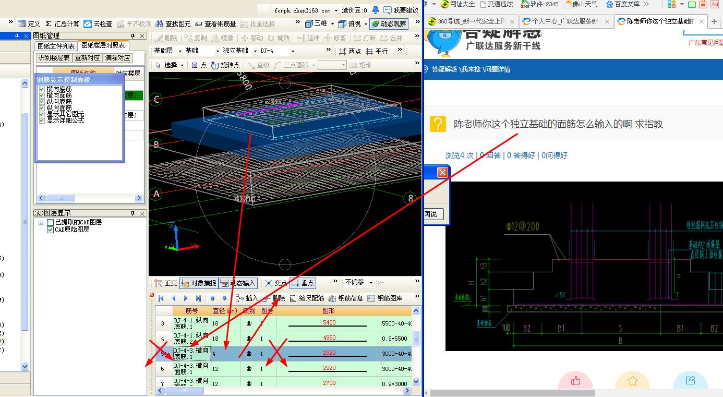This screenshot has height=397, width=723.
Task: Open 缩尺配筋 scaled reinforcement
Action: (307, 298)
